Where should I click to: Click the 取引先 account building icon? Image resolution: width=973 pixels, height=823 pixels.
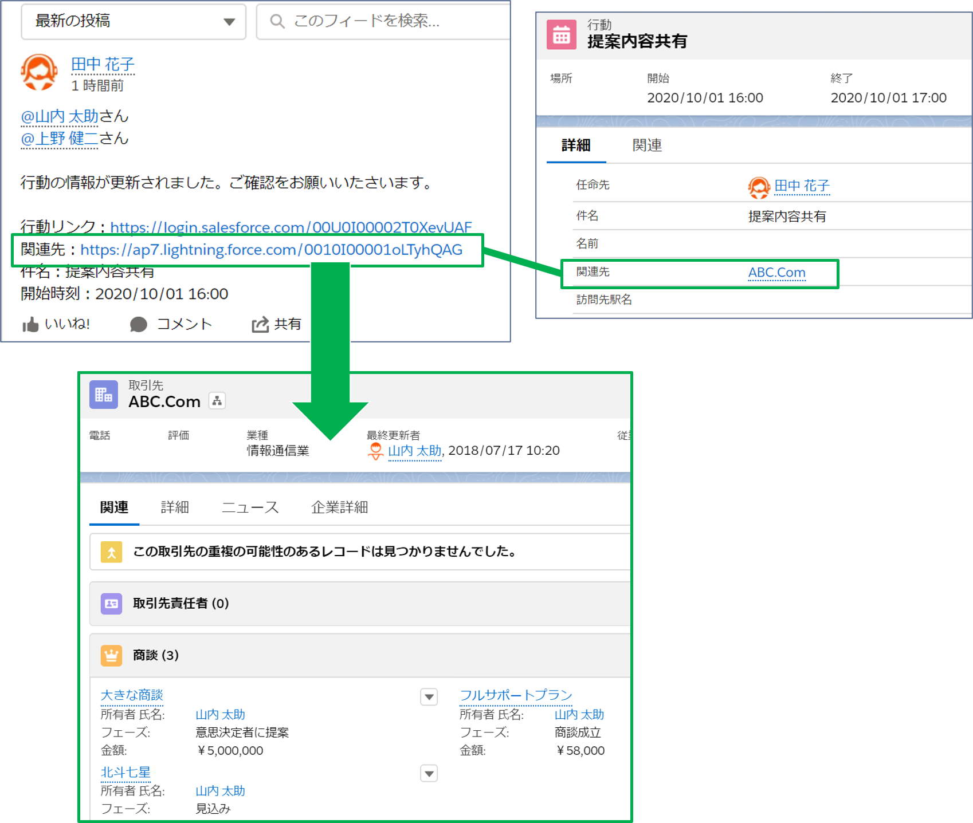pos(104,395)
